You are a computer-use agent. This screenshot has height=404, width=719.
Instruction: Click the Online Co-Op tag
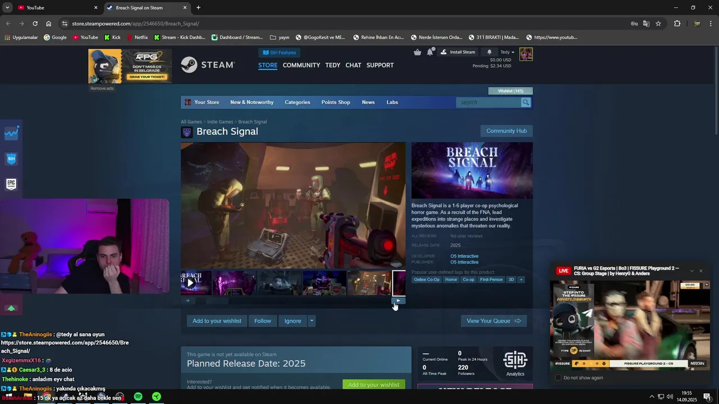coord(427,279)
